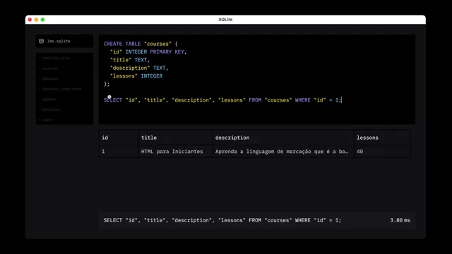Screen dimensions: 452x254
Task: Open the lessons table in sidebar
Action: [50, 78]
